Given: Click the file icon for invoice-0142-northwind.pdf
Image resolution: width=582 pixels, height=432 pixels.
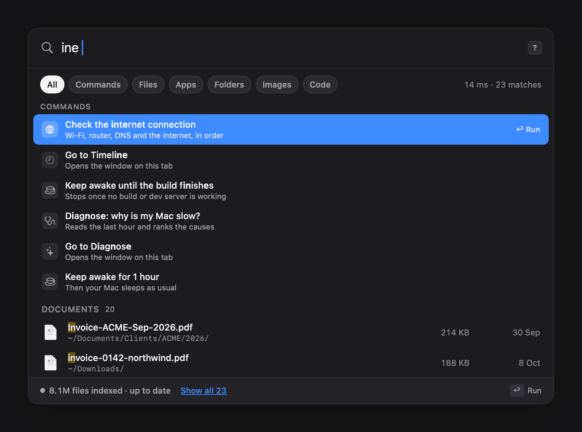Looking at the screenshot, I should point(51,363).
